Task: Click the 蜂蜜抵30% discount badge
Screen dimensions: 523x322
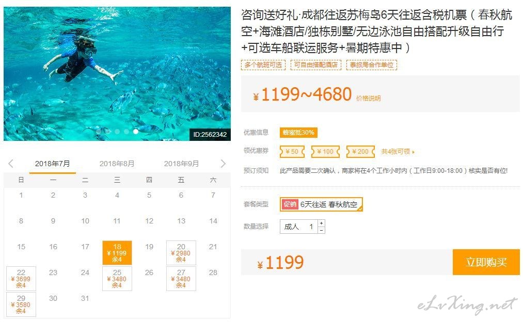Action: 298,132
